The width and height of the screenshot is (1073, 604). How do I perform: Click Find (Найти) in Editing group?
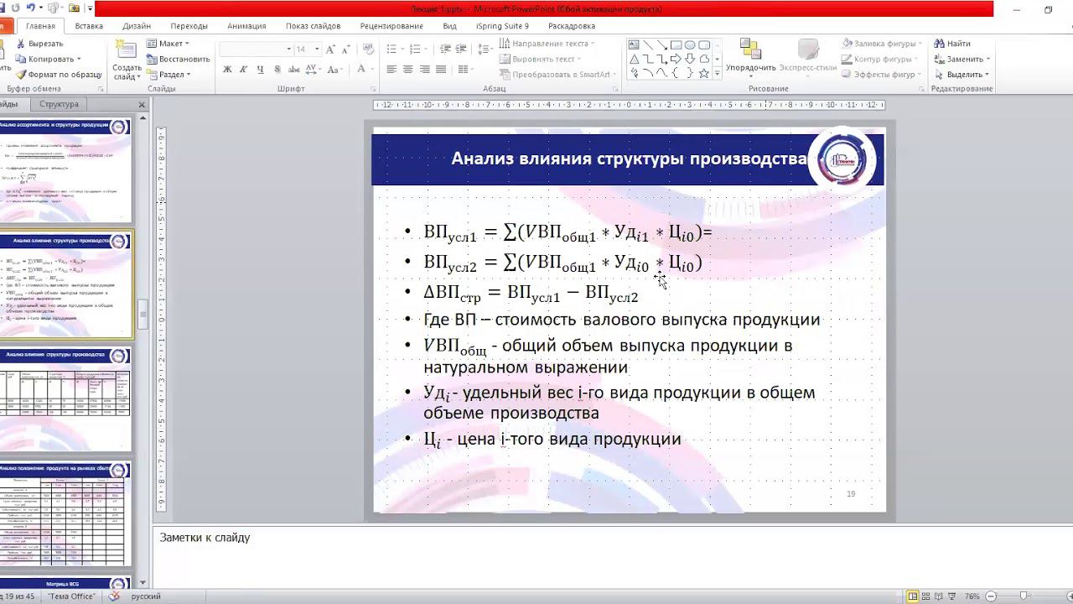[952, 44]
